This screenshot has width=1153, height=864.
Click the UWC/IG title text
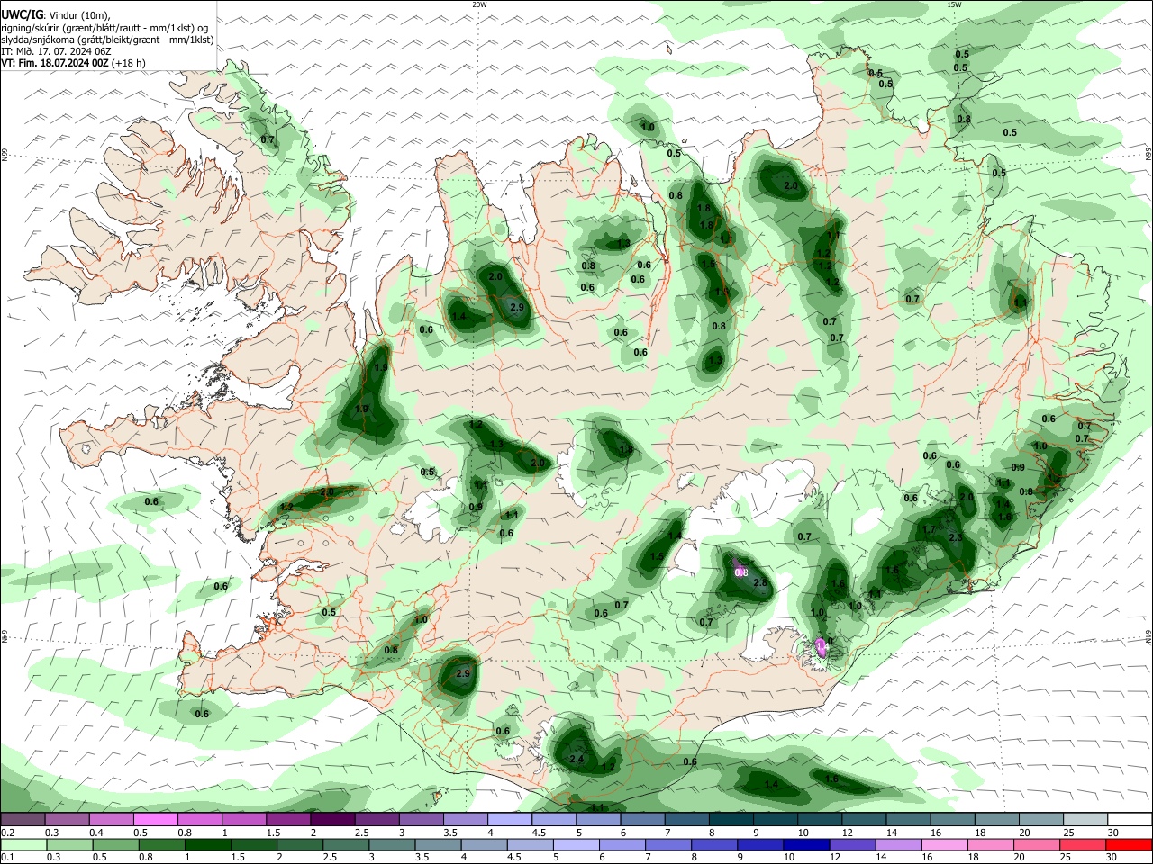pos(22,15)
